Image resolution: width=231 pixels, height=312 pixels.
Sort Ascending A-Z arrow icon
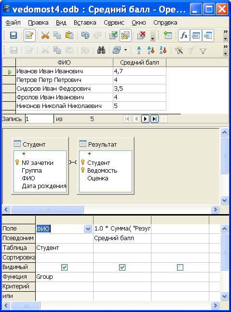coord(151,50)
